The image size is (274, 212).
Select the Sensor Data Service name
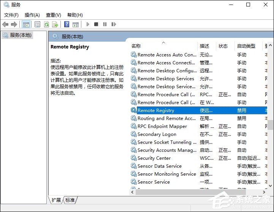(x=160, y=166)
